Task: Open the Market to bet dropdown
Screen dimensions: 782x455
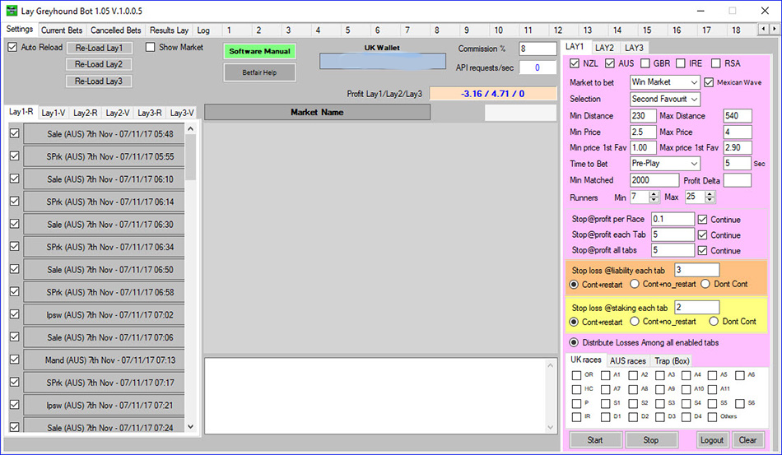Action: (664, 82)
